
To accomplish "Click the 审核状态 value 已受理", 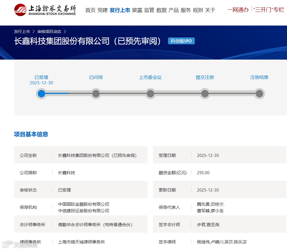I will (x=64, y=190).
